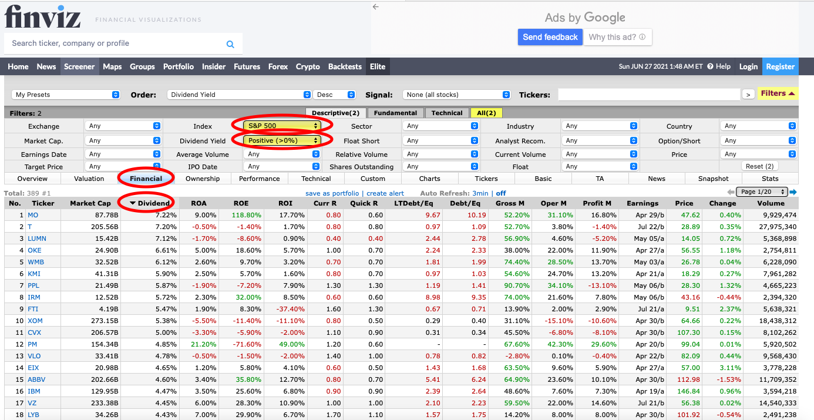The image size is (814, 420).
Task: Open the LUMN ticker link
Action: 37,238
